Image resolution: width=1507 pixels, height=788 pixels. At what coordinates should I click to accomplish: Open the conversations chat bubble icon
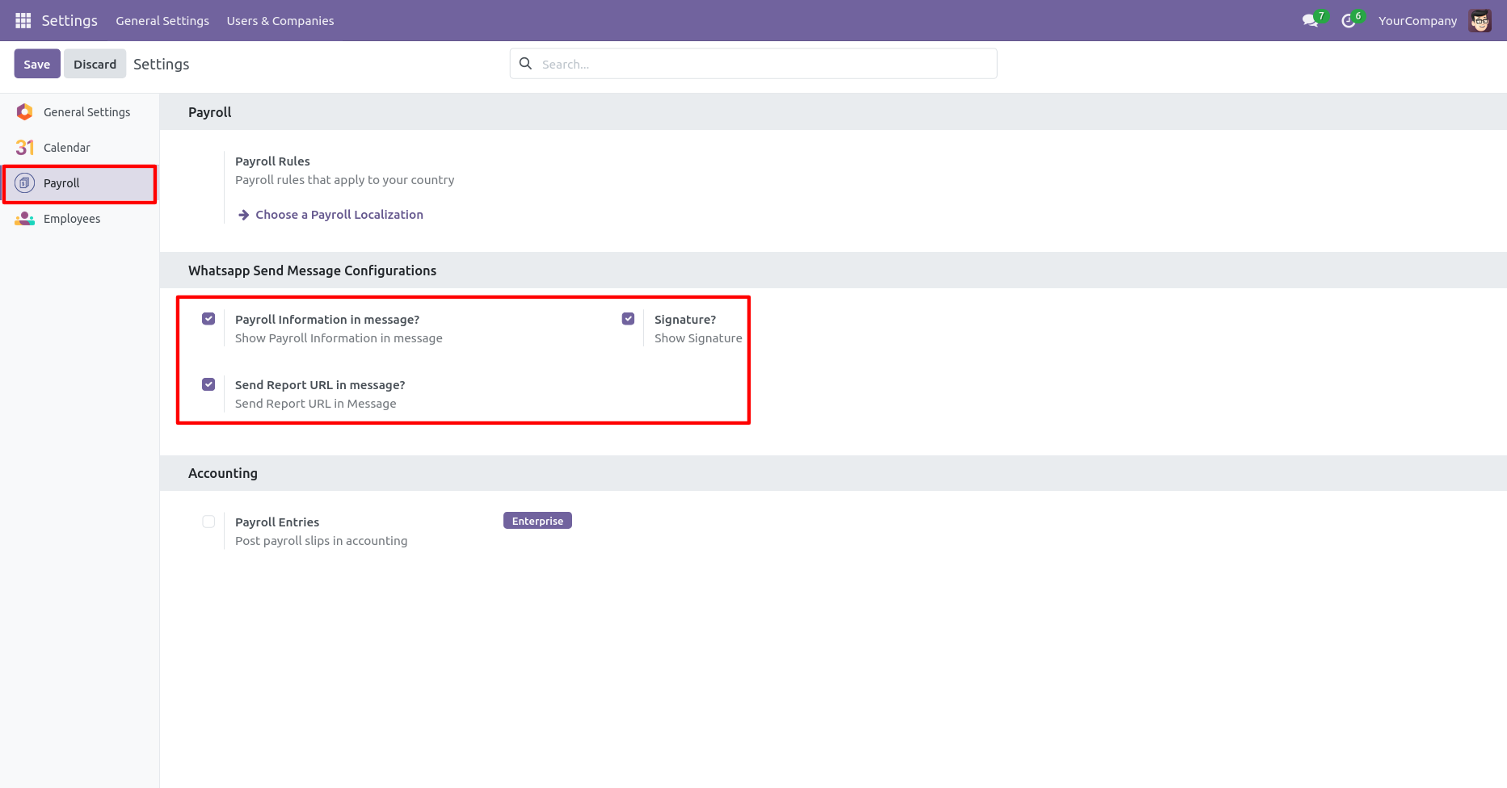tap(1310, 21)
